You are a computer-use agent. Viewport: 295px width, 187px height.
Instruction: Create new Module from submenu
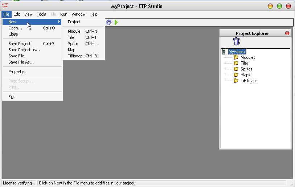(83, 31)
